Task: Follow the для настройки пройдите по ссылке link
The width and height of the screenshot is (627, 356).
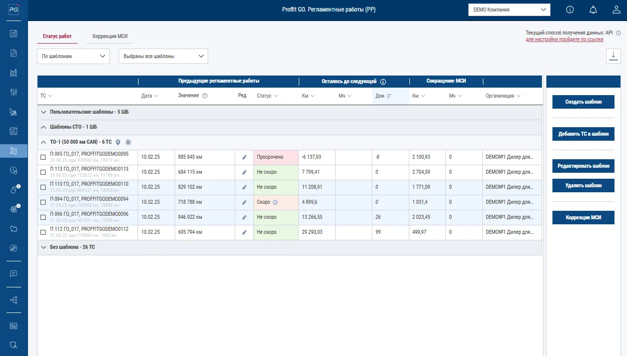Action: pyautogui.click(x=564, y=39)
